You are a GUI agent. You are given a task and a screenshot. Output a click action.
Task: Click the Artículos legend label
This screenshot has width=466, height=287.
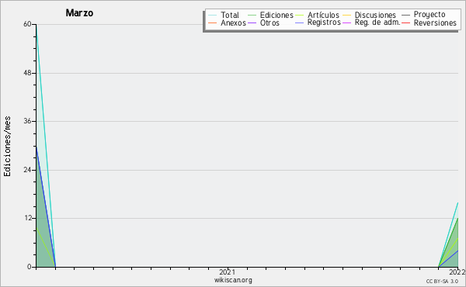click(x=323, y=15)
